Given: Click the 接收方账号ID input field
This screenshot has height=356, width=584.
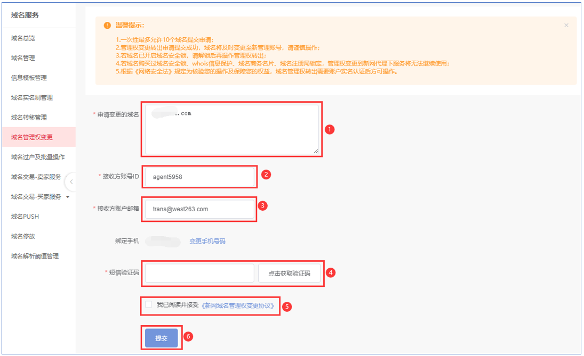Looking at the screenshot, I should click(x=199, y=177).
